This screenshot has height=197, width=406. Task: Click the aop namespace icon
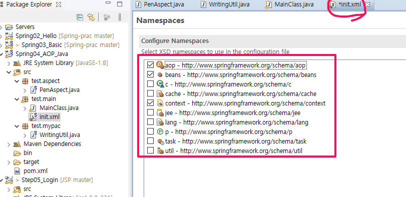[x=160, y=65]
